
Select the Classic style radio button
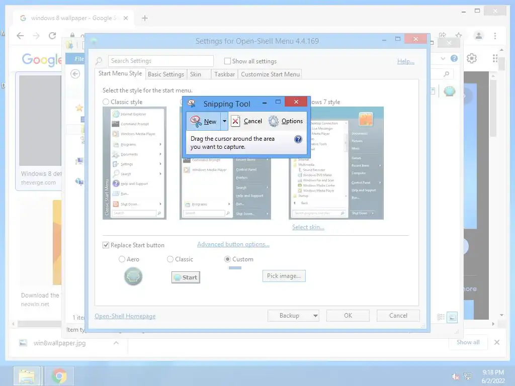106,102
